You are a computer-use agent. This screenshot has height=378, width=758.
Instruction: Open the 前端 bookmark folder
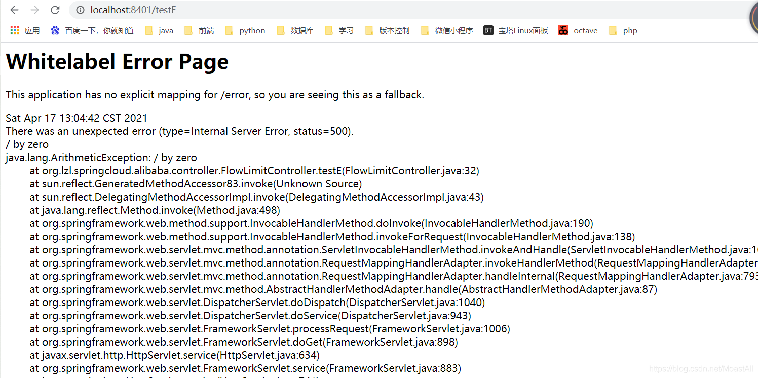pos(199,31)
